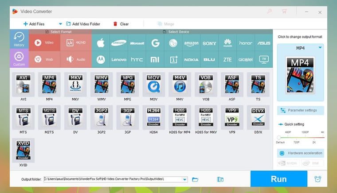Expand the MP4 output format dropdown
337x193 pixels.
320,47
